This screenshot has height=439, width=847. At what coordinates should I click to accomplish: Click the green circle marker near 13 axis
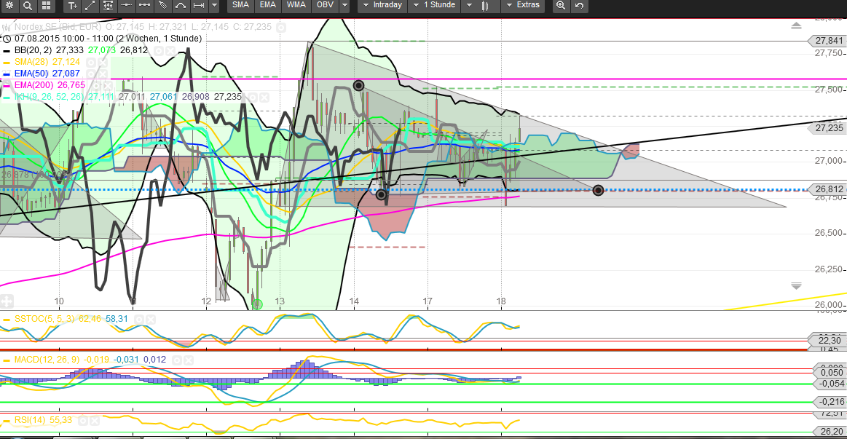(257, 304)
